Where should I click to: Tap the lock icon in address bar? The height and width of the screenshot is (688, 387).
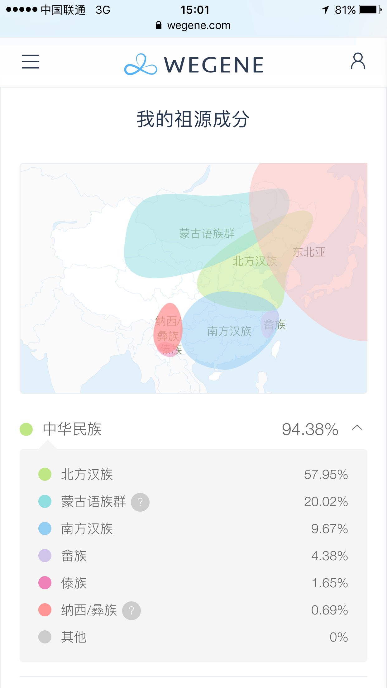(x=159, y=25)
